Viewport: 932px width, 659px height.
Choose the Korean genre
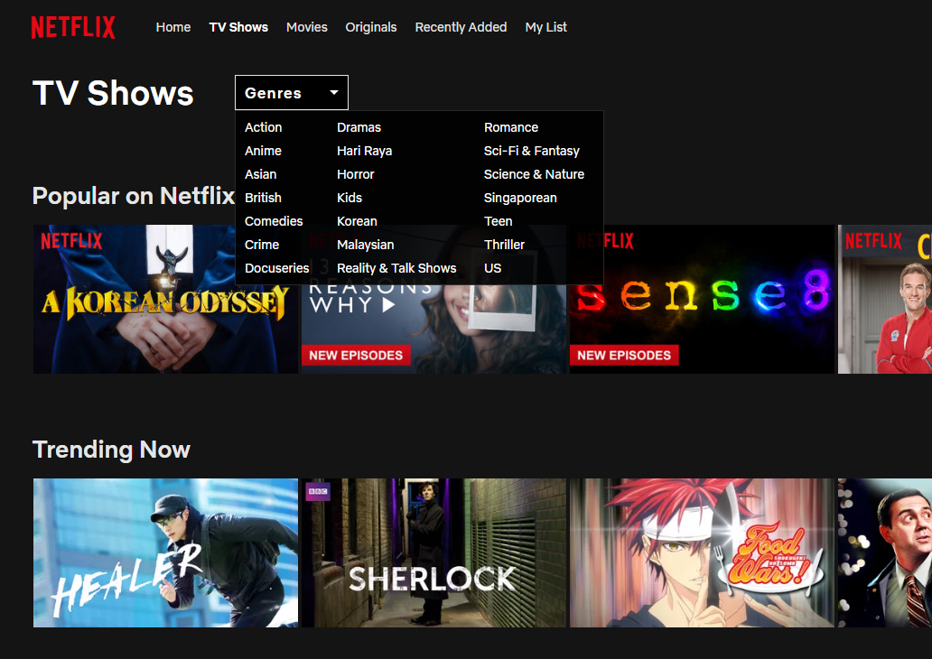point(357,220)
